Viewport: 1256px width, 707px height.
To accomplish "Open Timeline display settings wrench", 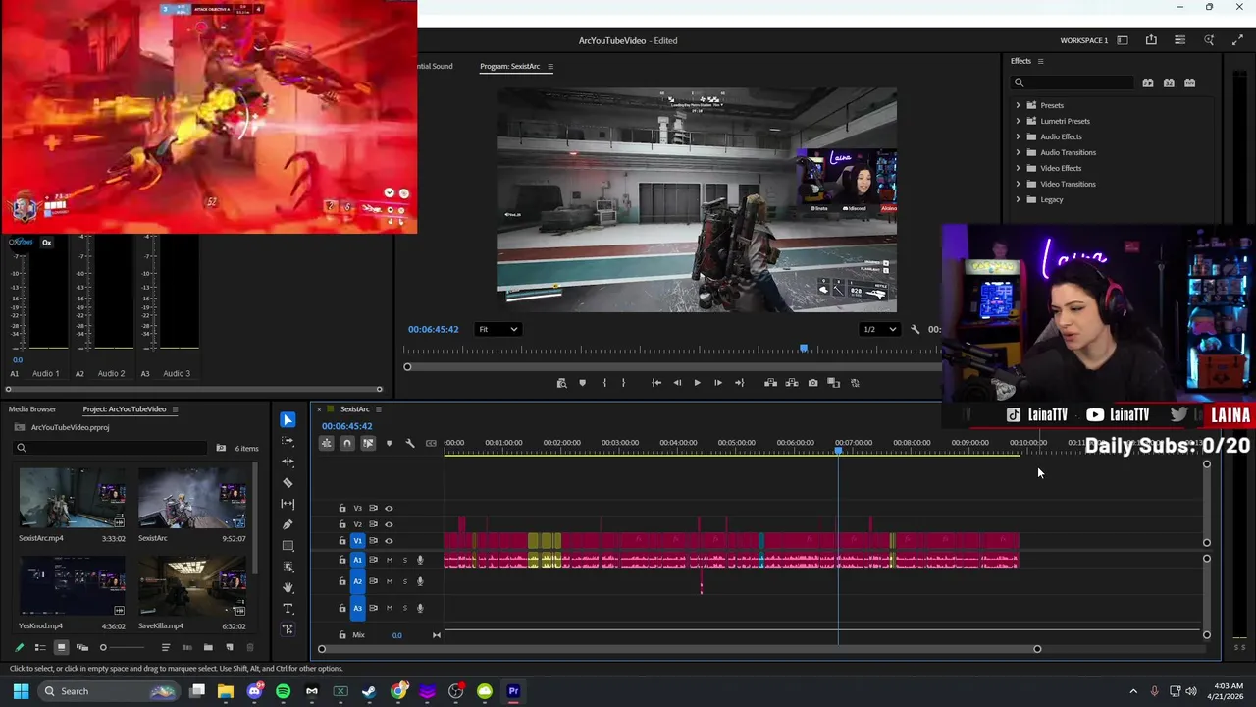I will point(410,444).
